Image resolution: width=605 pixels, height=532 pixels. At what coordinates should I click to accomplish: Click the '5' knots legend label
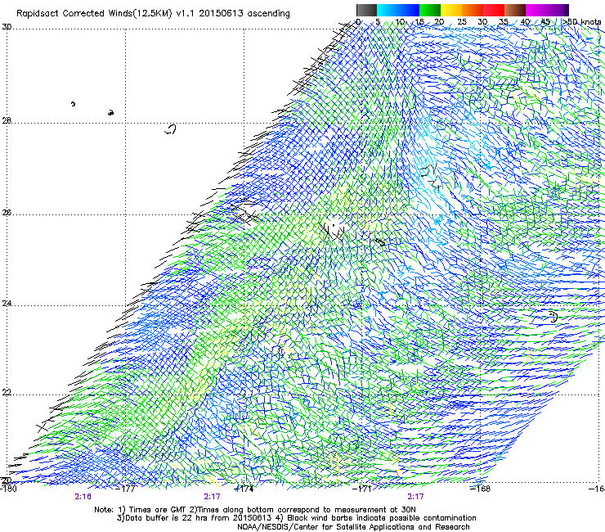tap(378, 22)
